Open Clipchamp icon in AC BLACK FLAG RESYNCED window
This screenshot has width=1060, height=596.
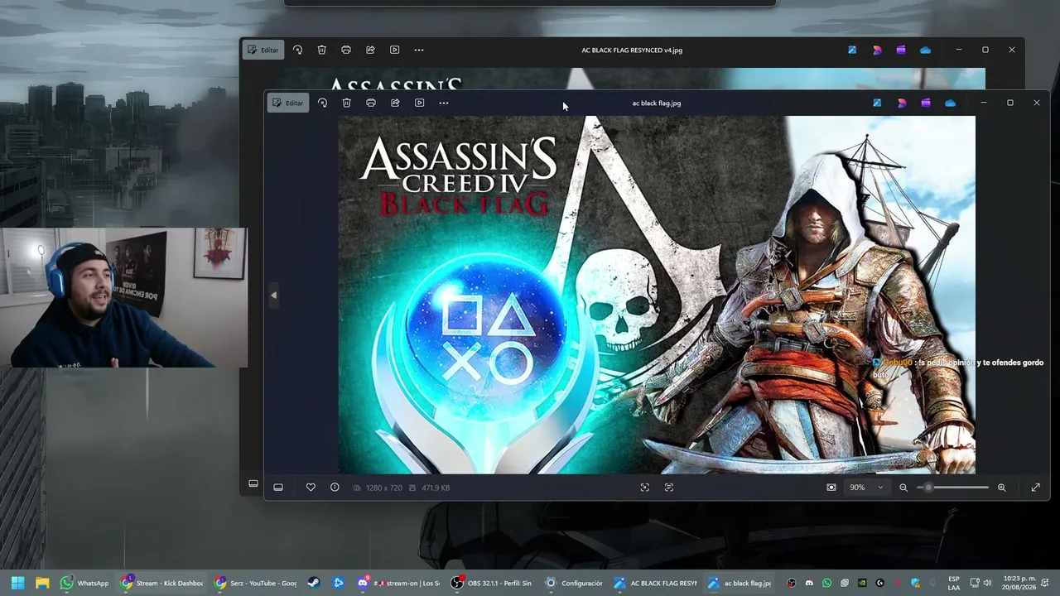click(900, 50)
